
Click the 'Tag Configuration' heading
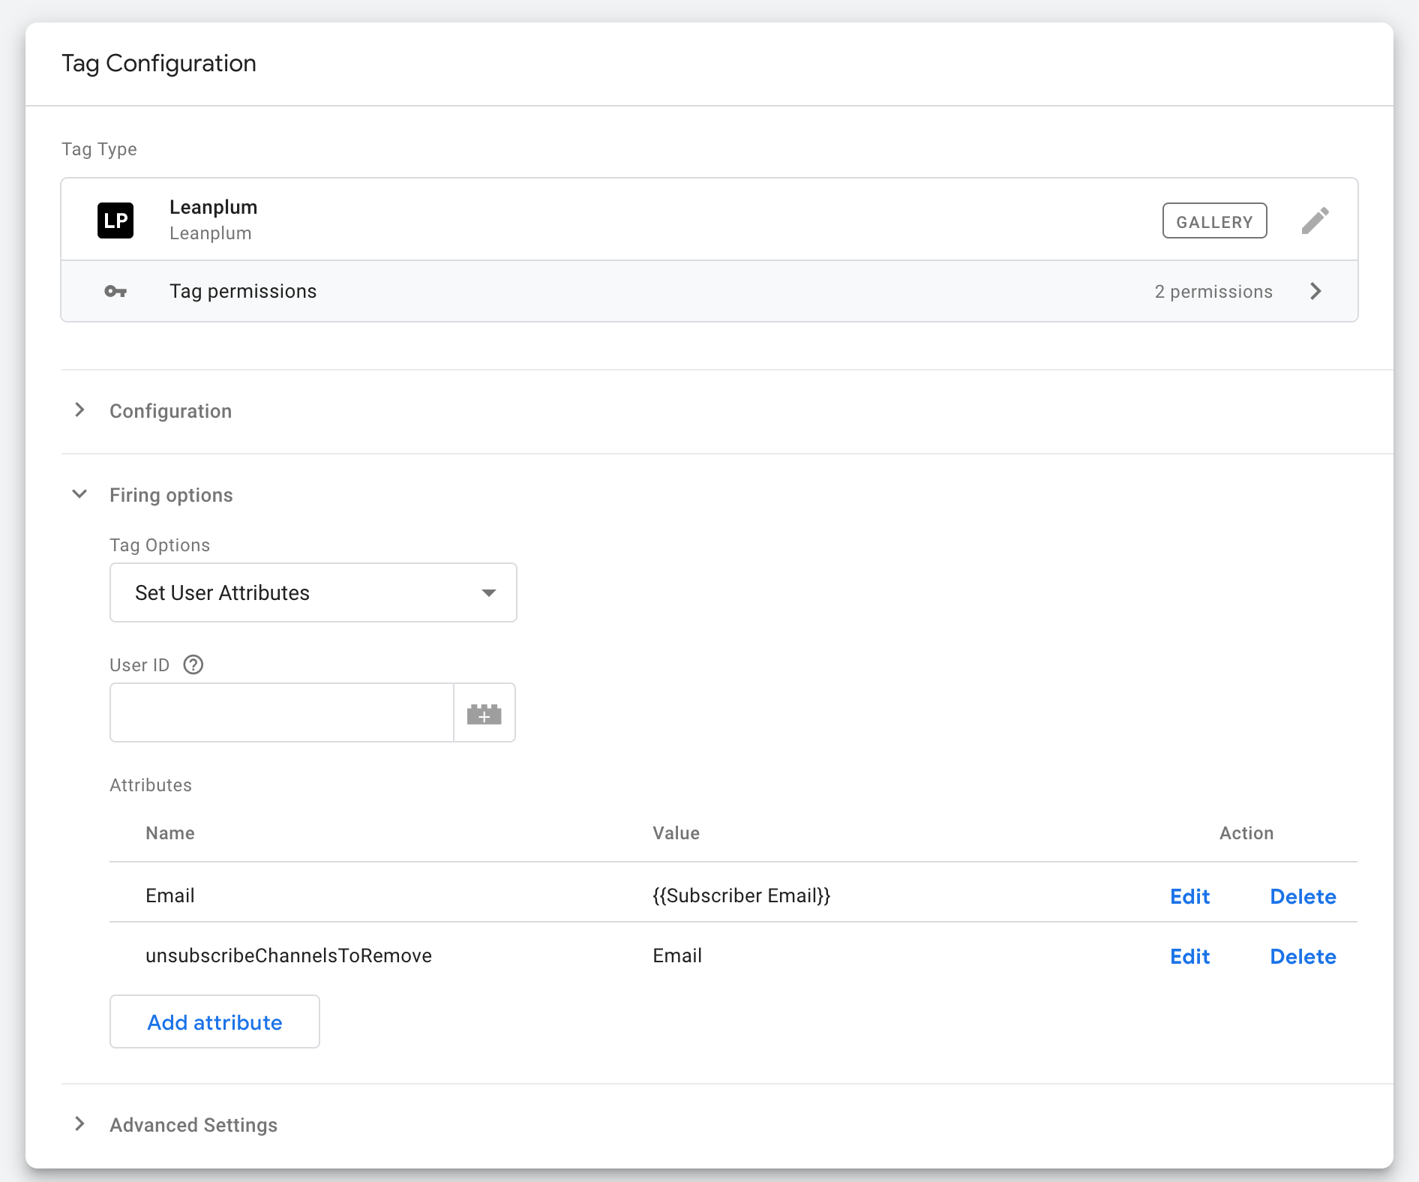[159, 64]
